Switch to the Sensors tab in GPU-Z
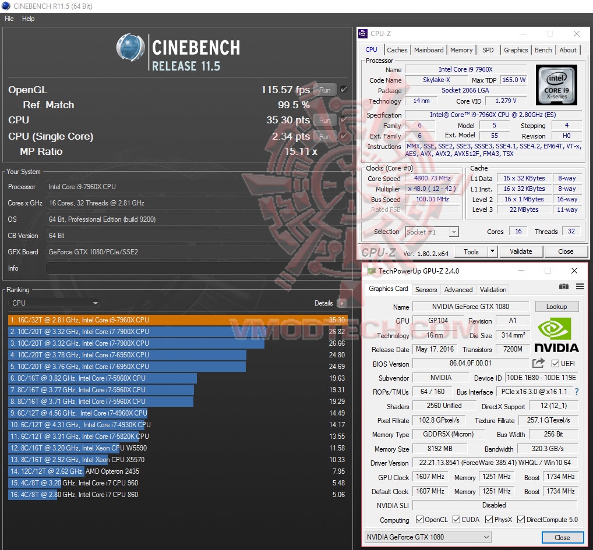 click(x=426, y=289)
